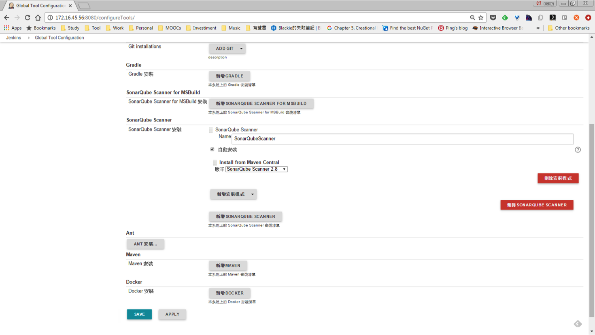Toggle the automatic install checkbox
The width and height of the screenshot is (595, 335).
pos(212,149)
